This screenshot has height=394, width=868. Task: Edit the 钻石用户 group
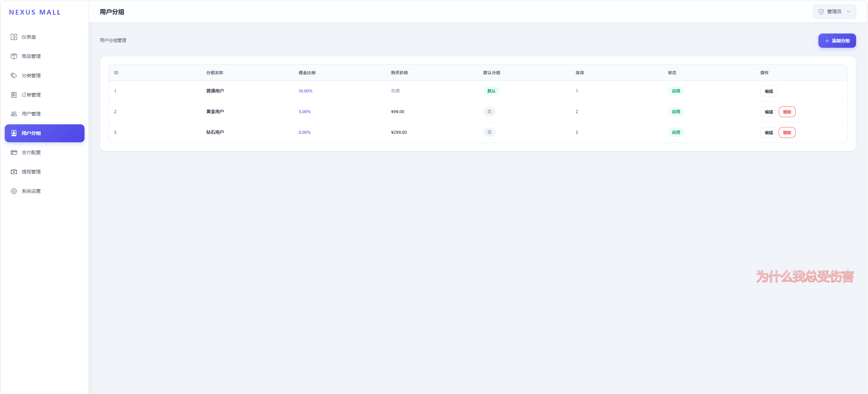pyautogui.click(x=769, y=132)
